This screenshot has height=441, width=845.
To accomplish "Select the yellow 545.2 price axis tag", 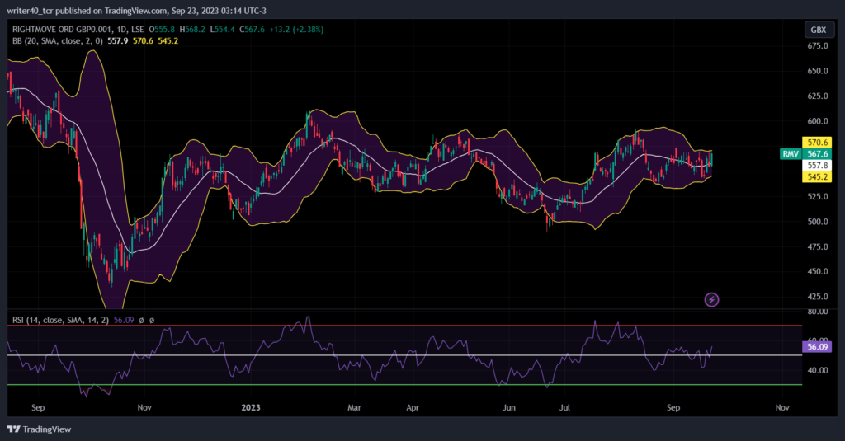I will tap(817, 176).
